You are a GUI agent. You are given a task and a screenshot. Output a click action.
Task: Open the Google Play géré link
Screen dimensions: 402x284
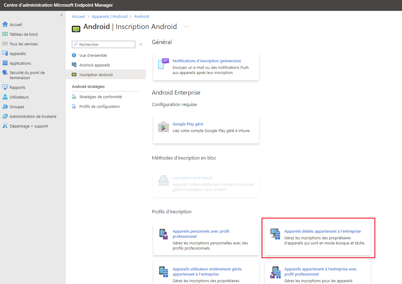point(188,124)
